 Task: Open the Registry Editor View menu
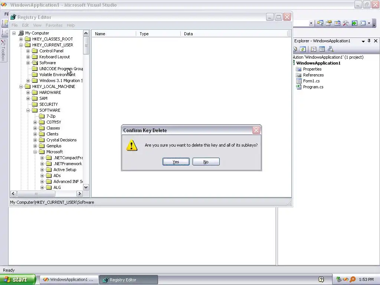(37, 25)
